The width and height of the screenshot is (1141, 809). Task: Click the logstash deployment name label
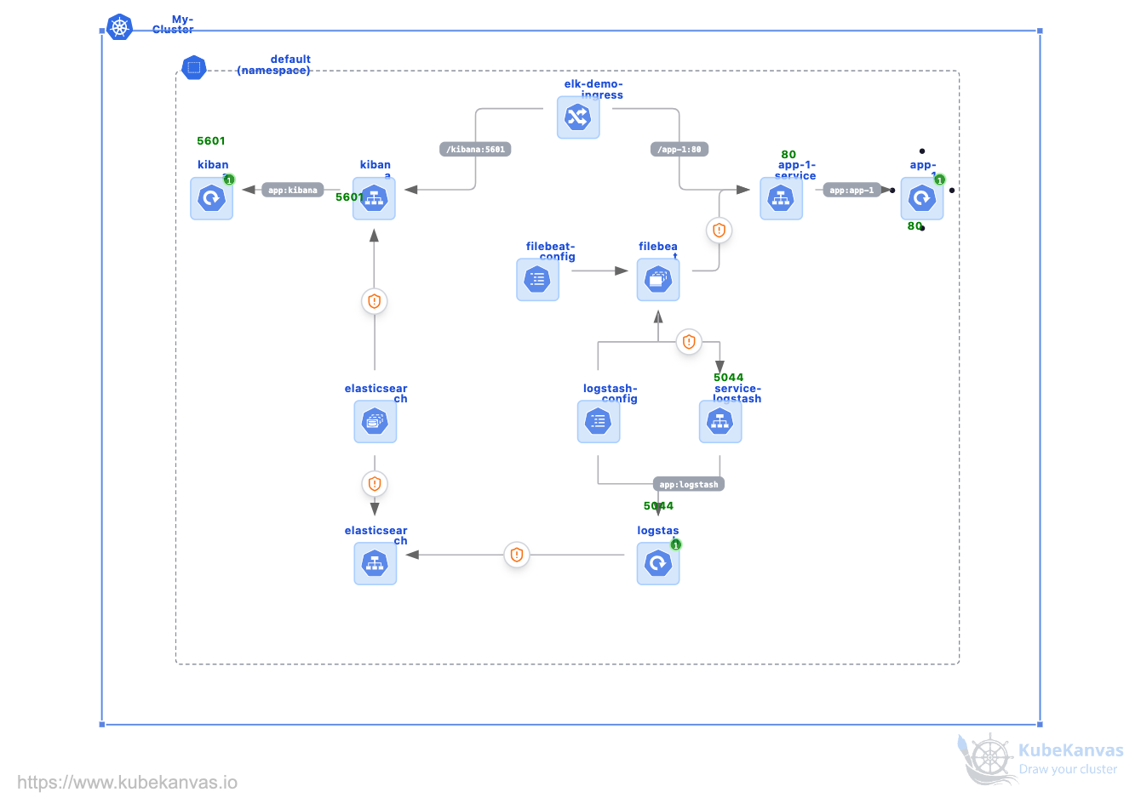pos(658,535)
